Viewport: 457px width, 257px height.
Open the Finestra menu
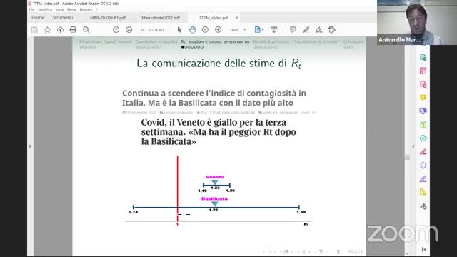point(86,9)
